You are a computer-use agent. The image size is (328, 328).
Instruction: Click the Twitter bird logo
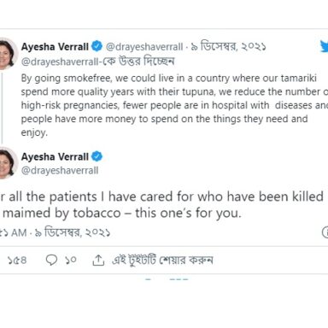pyautogui.click(x=324, y=46)
